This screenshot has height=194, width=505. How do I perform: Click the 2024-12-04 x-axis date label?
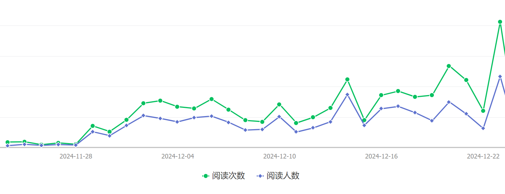(178, 156)
